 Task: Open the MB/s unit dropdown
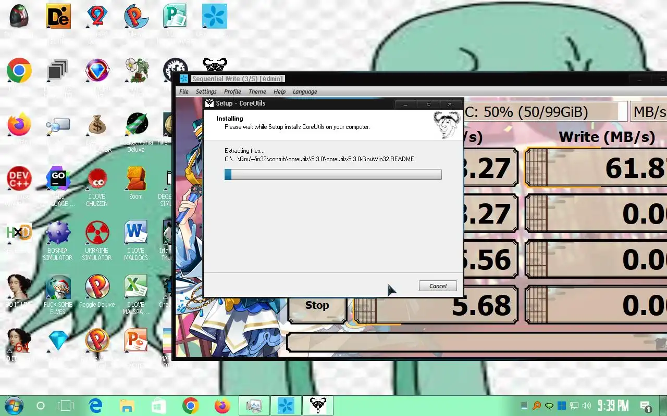click(648, 112)
